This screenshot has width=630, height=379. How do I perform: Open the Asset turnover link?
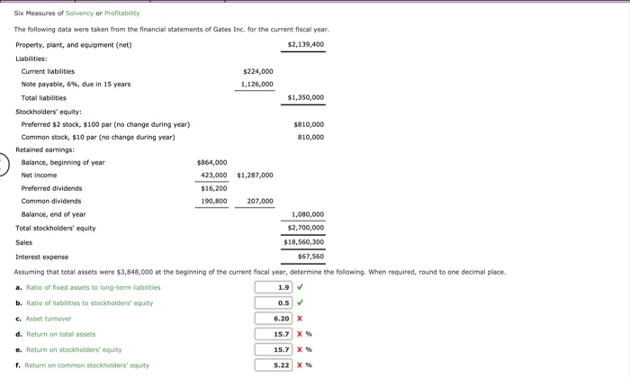[x=49, y=319]
